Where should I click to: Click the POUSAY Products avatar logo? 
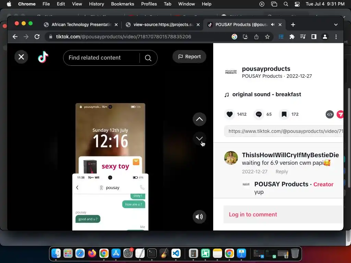coord(231,72)
